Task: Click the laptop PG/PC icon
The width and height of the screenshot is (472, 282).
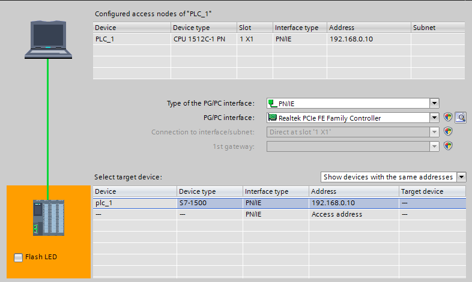Action: tap(48, 40)
